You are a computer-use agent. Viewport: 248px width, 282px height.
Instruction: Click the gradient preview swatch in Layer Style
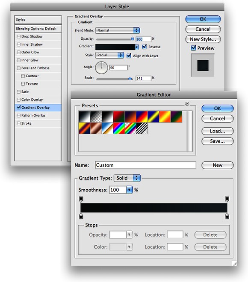(x=115, y=47)
